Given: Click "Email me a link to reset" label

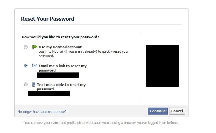Looking at the screenshot, I should click(x=63, y=66).
